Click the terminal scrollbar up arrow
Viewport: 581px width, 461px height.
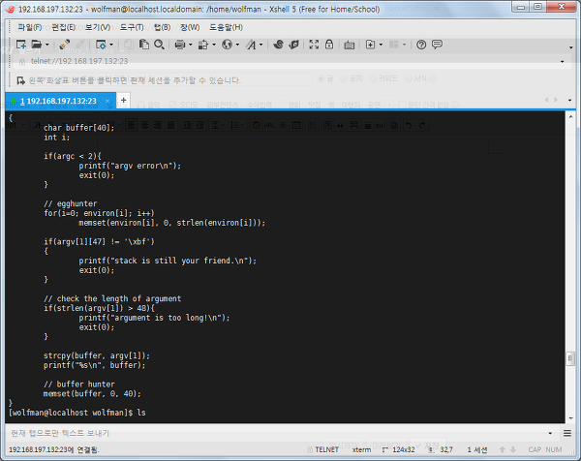[570, 116]
